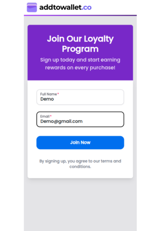Click the purple divider line under the logo
The image size is (145, 231).
click(80, 15)
